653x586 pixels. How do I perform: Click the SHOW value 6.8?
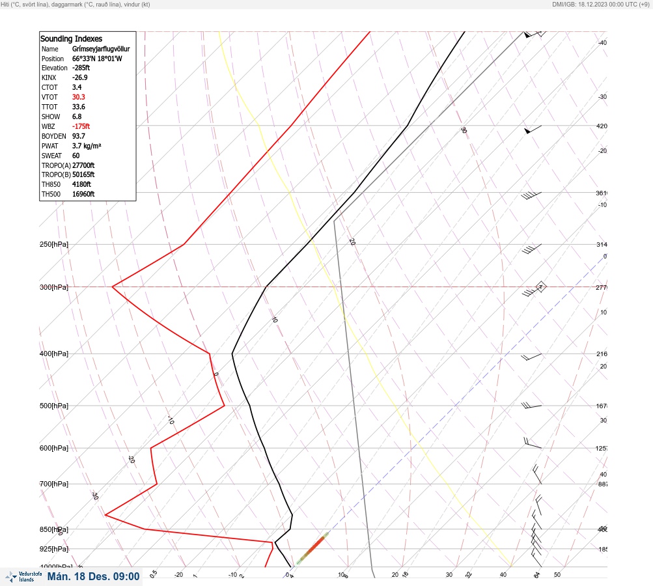77,117
